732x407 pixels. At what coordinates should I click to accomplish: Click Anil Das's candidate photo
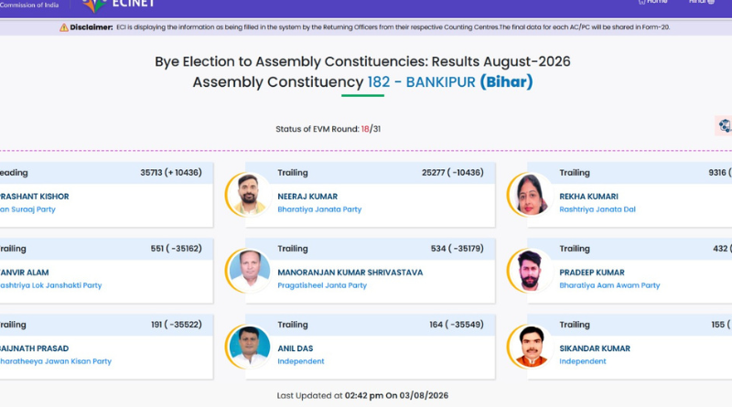pyautogui.click(x=249, y=347)
